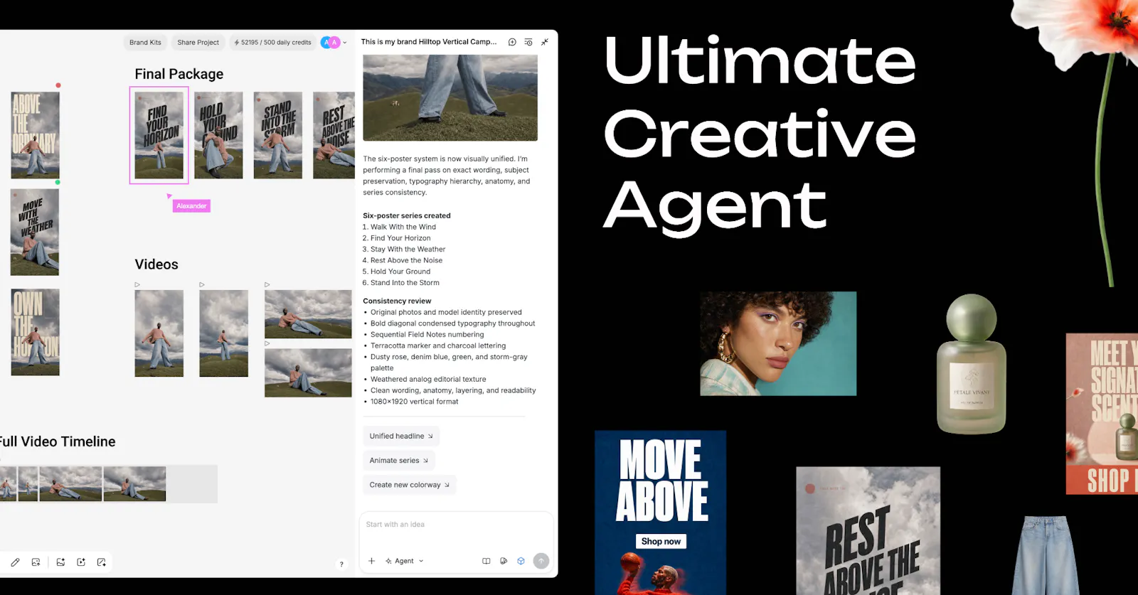Choose the Unified headline suggestion
Image resolution: width=1138 pixels, height=595 pixels.
coord(401,436)
